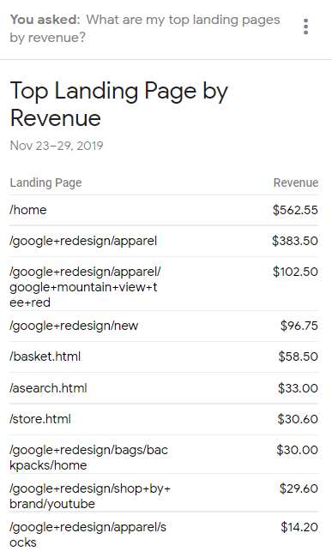332x557 pixels.
Task: Select the apparel/socks landing page
Action: (88, 535)
